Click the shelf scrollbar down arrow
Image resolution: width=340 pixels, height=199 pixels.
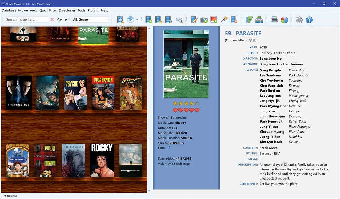(149, 191)
